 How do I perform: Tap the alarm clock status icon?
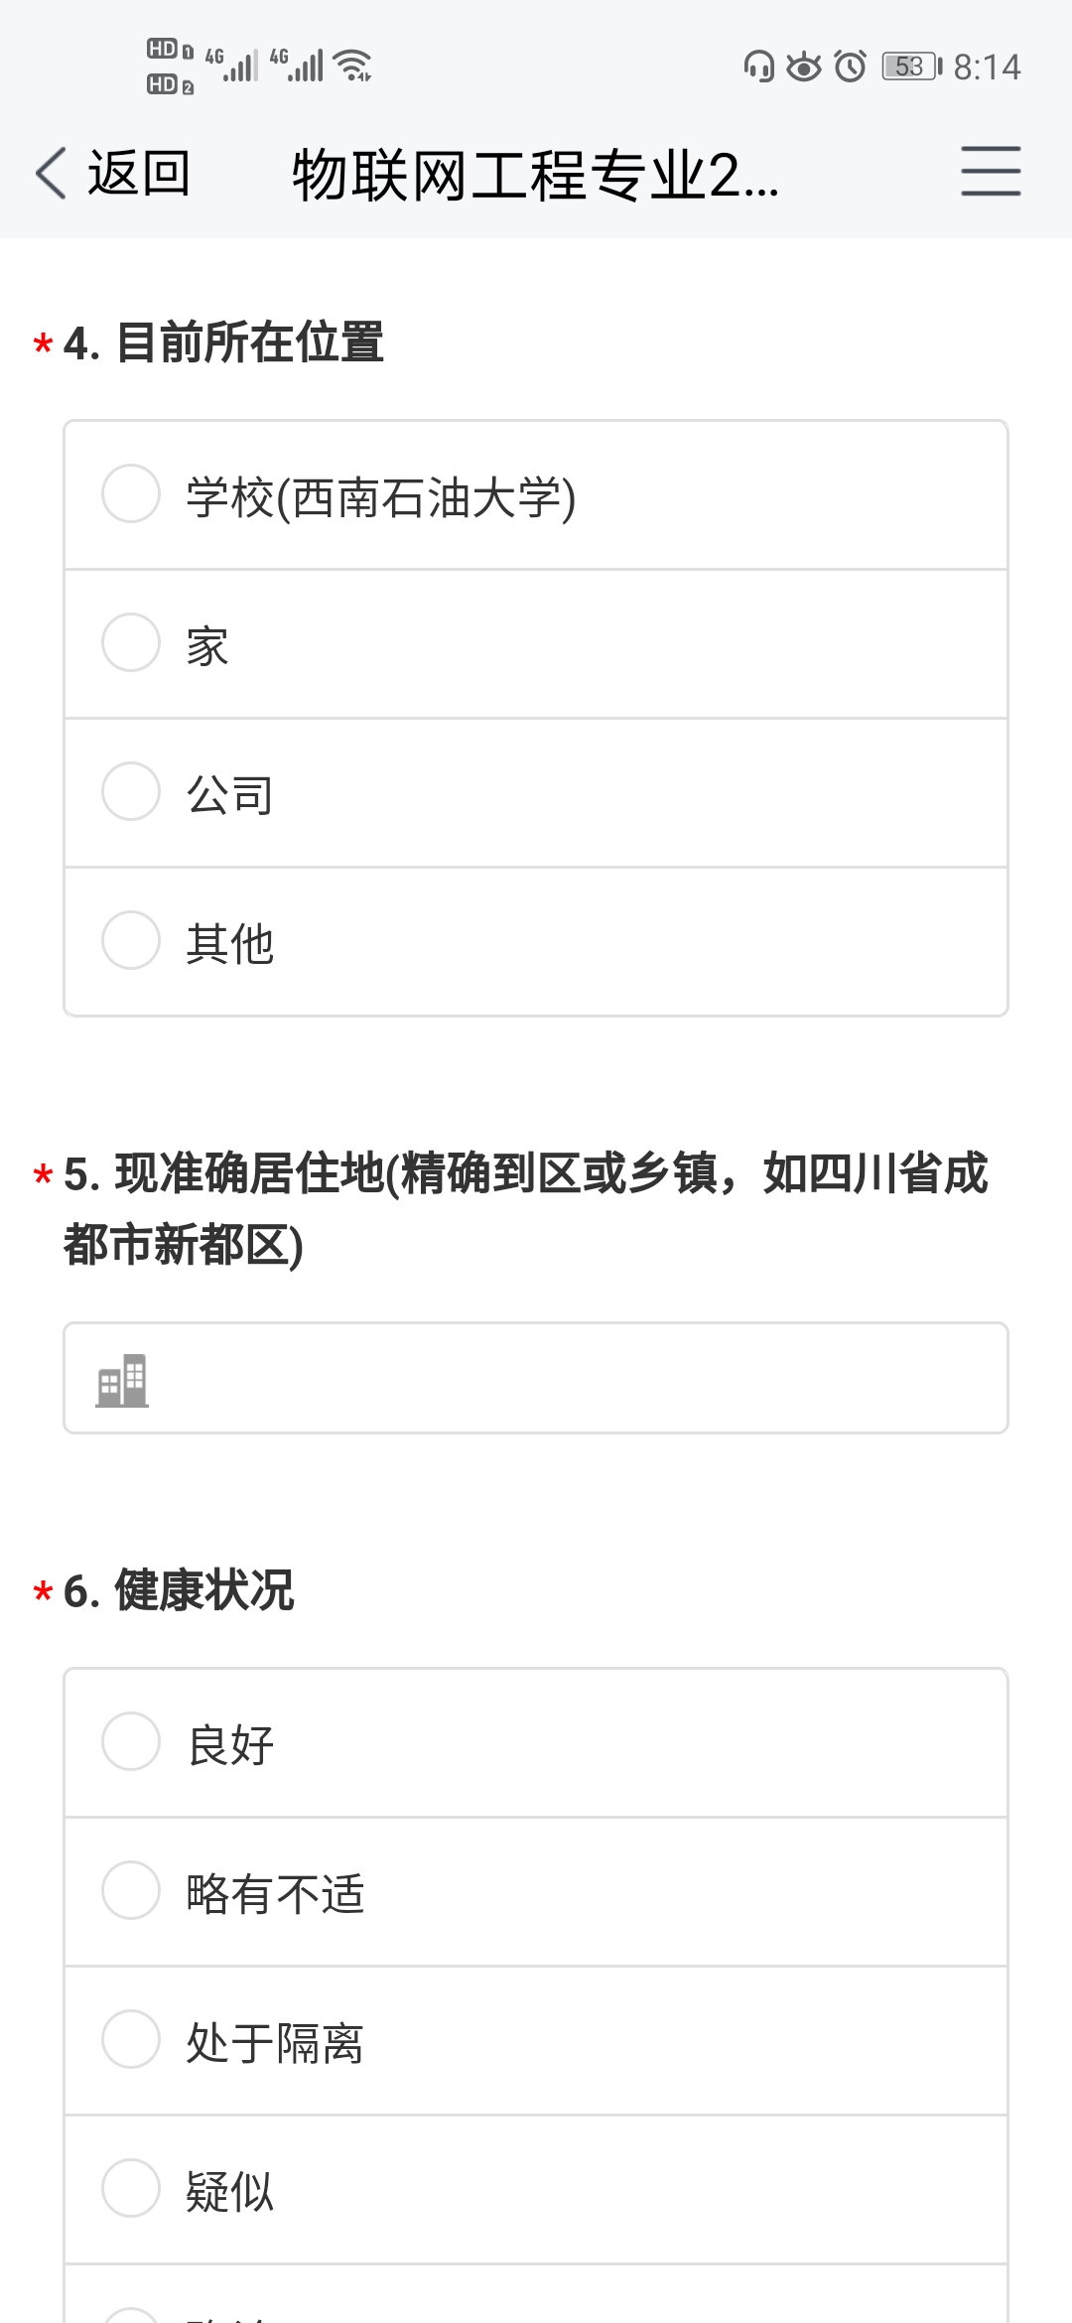[851, 67]
